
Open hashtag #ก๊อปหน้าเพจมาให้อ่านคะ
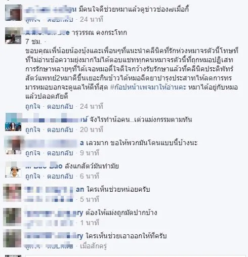pos(148,88)
